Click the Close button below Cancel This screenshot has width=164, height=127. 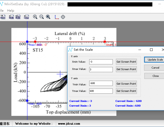[x=156, y=76]
